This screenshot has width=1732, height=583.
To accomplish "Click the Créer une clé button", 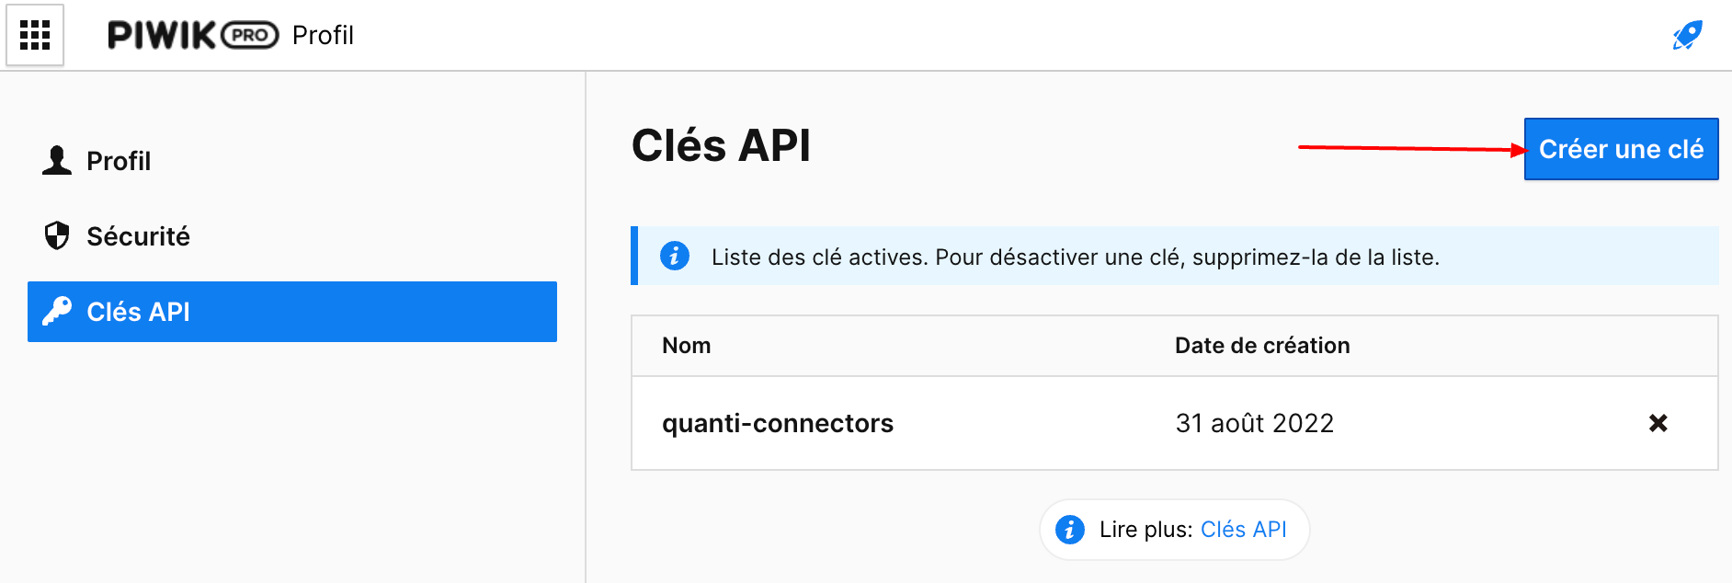I will (x=1621, y=148).
